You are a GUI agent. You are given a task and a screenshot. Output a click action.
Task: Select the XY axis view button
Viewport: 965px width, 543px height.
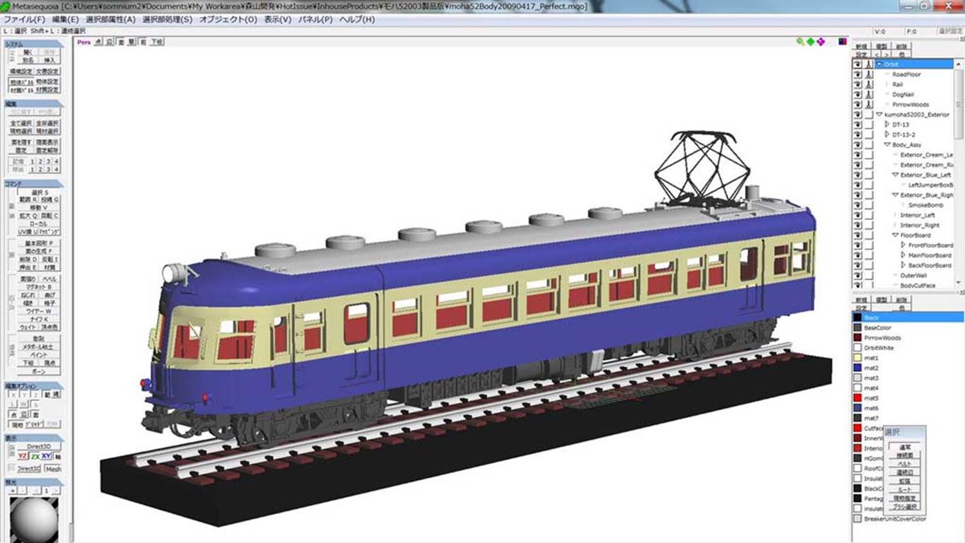(46, 456)
